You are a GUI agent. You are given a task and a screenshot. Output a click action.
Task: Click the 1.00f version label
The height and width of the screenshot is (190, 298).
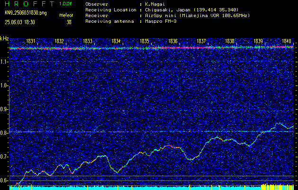tap(65, 3)
